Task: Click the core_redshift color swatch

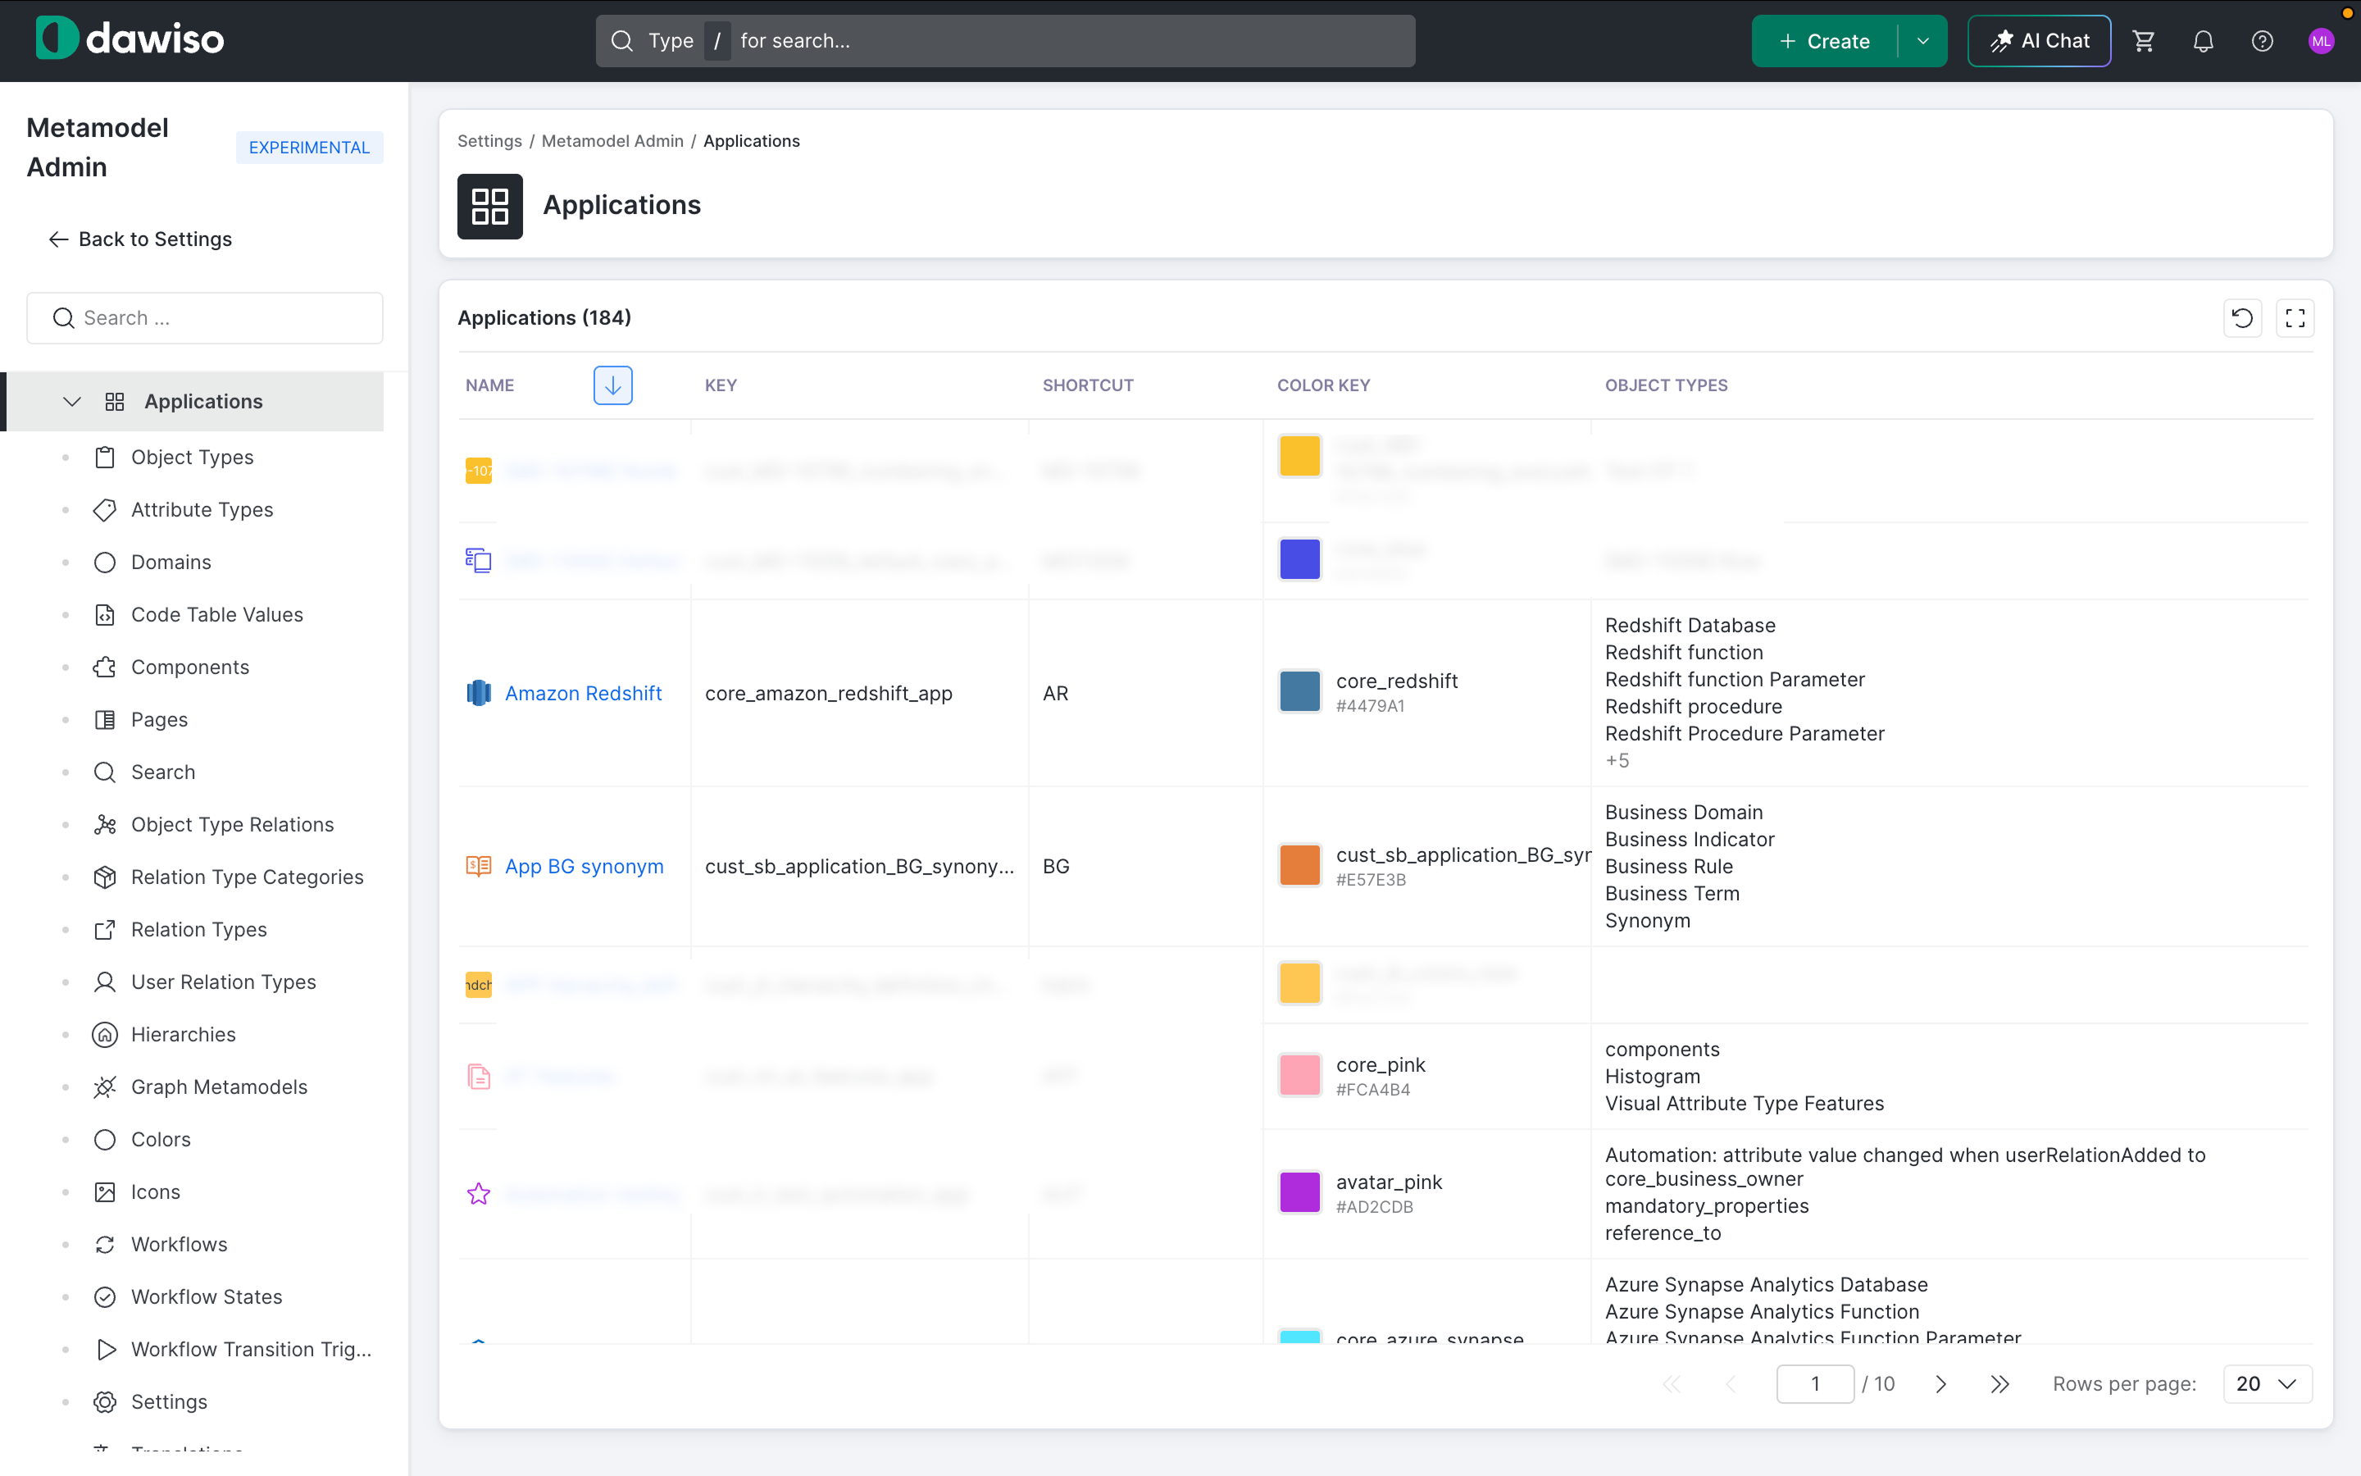Action: pos(1299,692)
